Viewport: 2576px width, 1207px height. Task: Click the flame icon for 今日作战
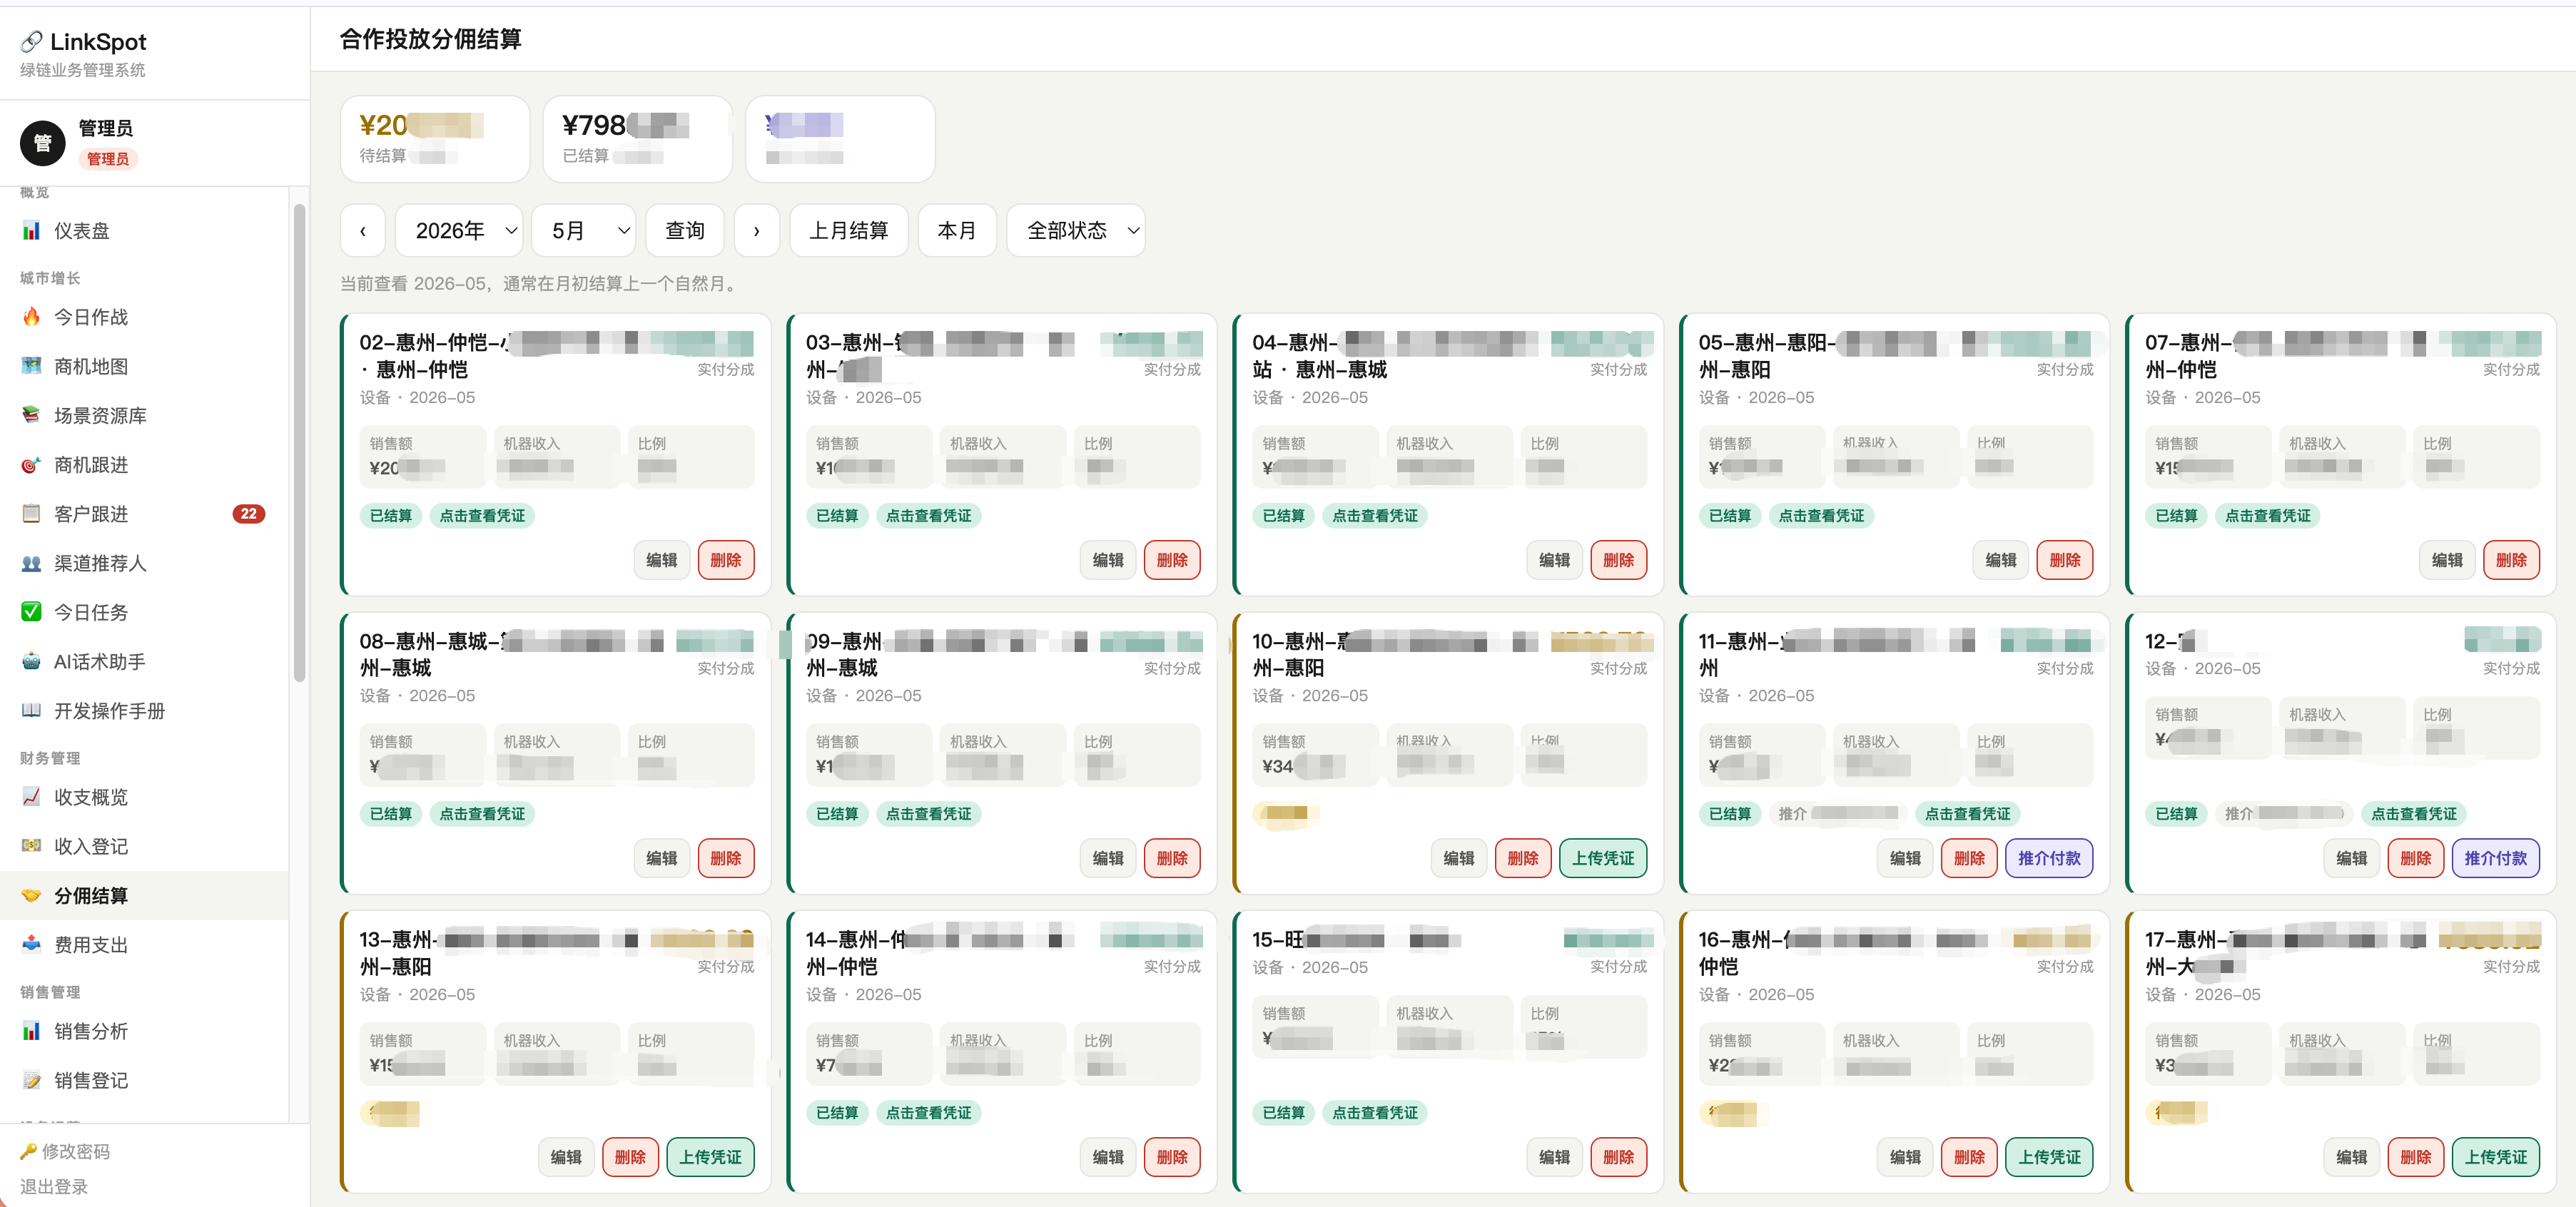[31, 317]
